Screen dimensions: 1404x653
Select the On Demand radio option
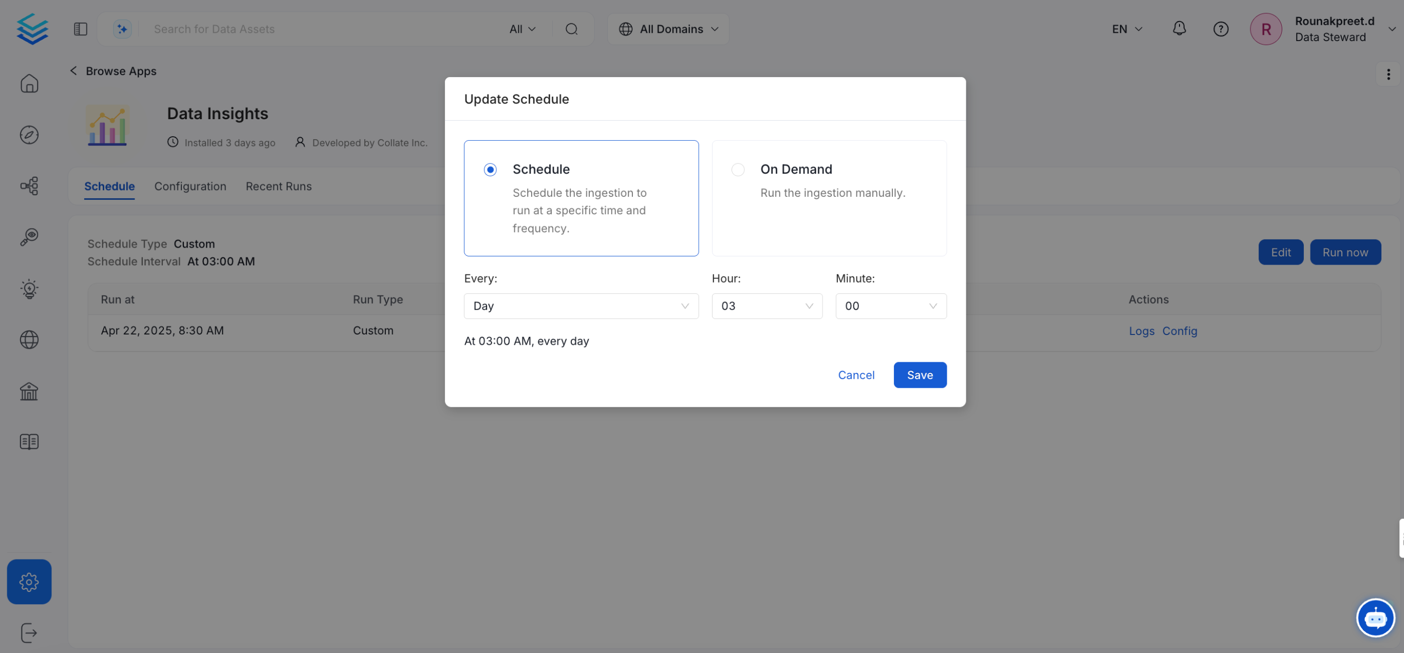pos(737,170)
